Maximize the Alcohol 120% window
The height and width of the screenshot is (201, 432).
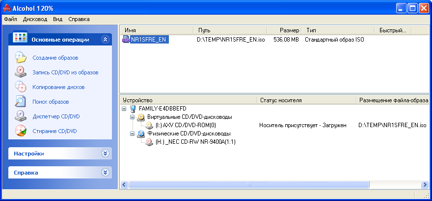412,8
